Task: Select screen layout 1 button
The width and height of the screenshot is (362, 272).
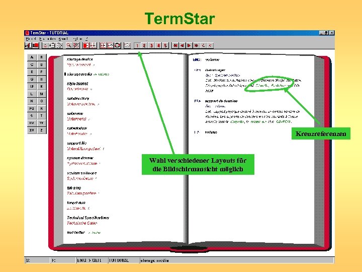Action: 137,45
